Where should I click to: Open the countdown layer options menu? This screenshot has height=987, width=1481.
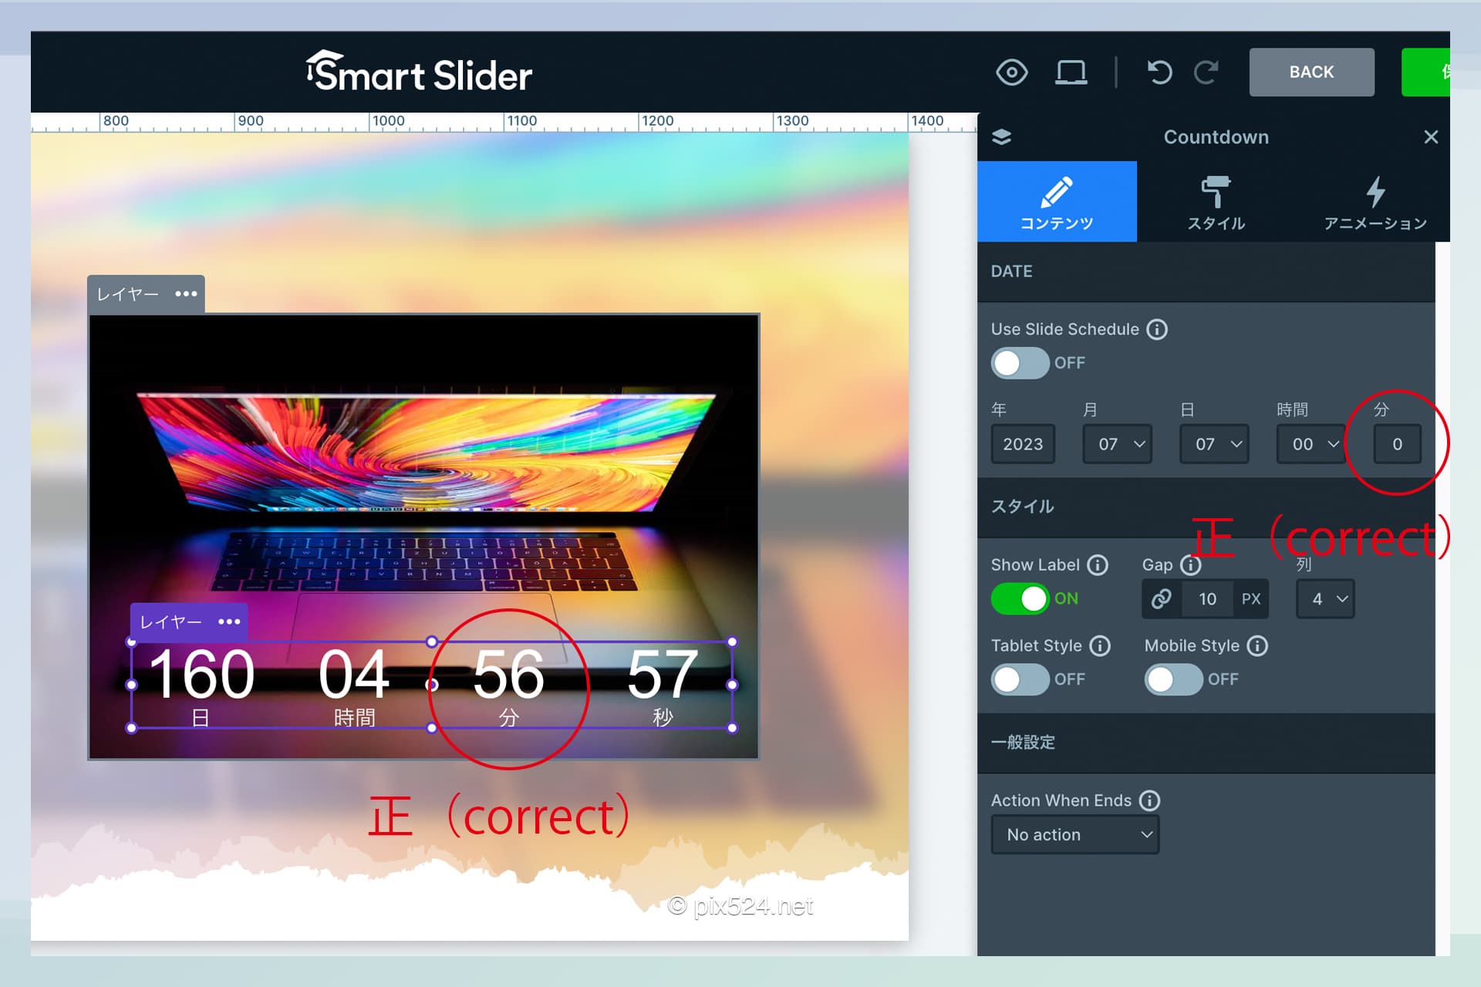tap(228, 622)
